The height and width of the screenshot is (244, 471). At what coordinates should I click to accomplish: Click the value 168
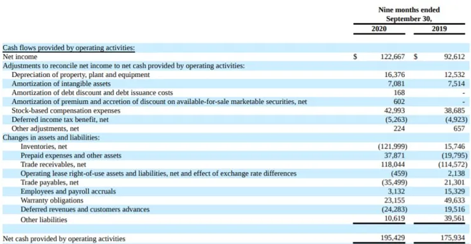[x=399, y=92]
